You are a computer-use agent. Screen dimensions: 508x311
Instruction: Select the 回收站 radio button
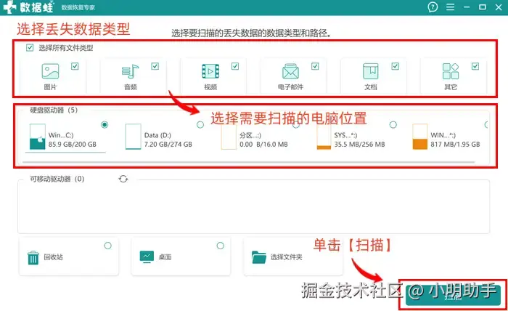[108, 246]
